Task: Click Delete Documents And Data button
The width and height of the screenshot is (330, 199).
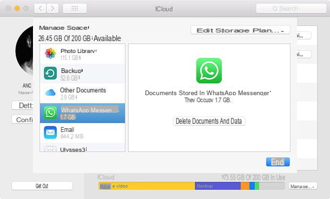Action: click(209, 121)
